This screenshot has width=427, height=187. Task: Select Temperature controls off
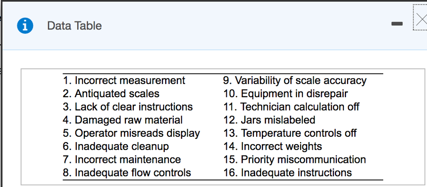click(290, 133)
